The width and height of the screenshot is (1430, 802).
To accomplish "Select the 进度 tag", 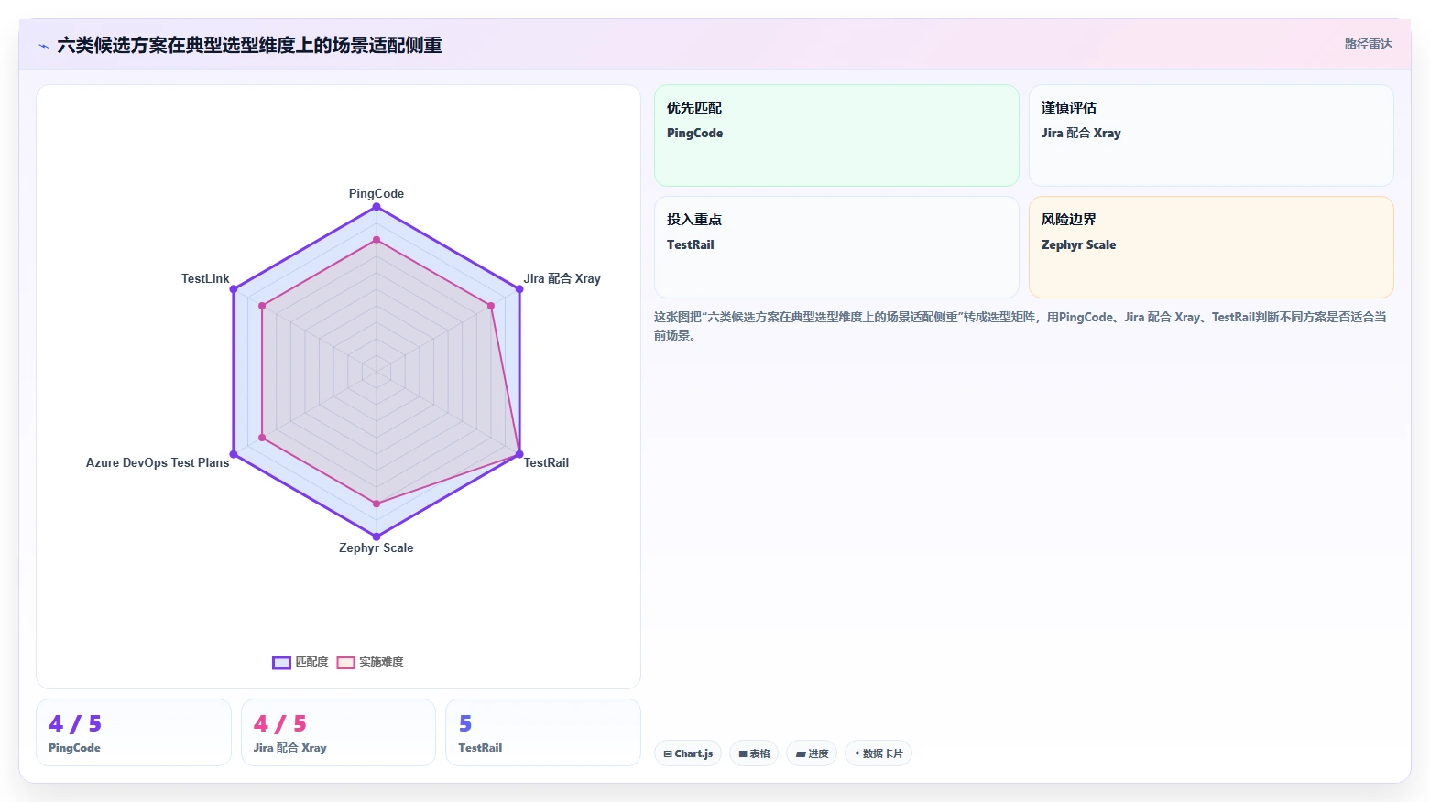I will (812, 753).
